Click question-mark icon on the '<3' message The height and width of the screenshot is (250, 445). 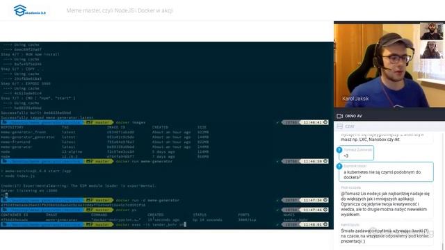coord(339,150)
